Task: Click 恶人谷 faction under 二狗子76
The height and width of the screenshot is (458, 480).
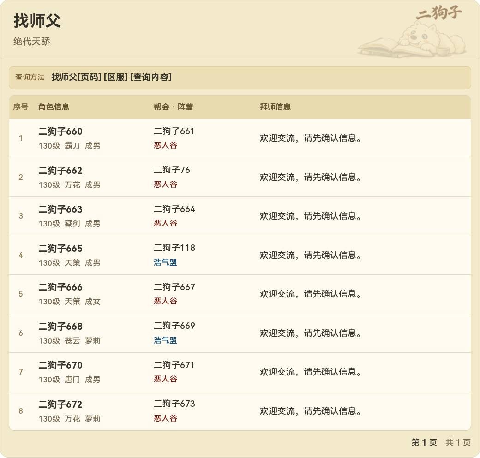Action: point(165,184)
